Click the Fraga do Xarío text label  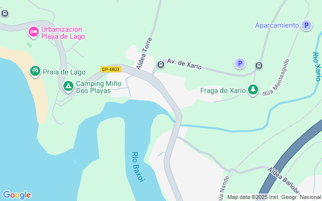(x=223, y=90)
